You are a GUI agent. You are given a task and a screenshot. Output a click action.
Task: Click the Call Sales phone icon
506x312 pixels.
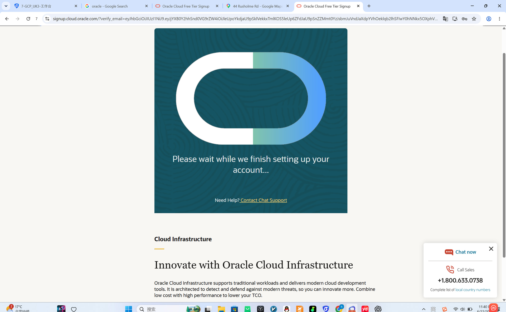[450, 270]
